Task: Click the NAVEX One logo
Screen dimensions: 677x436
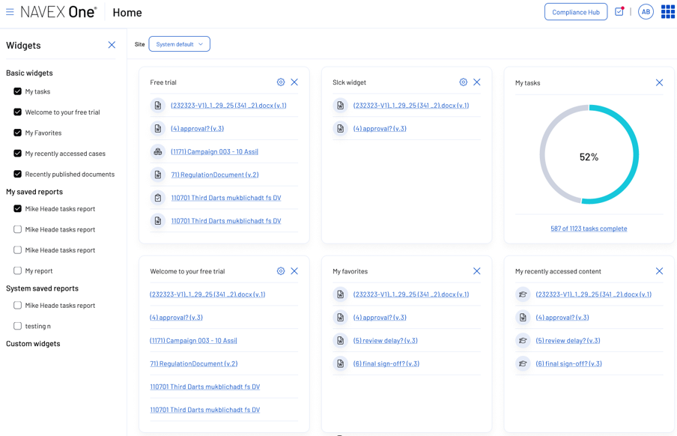Action: click(58, 12)
